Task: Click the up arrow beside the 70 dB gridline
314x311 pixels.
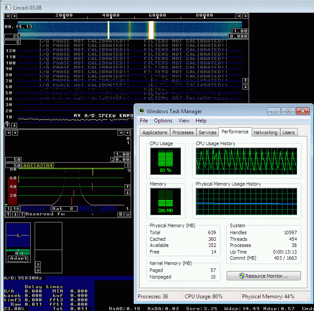Action: coord(245,81)
